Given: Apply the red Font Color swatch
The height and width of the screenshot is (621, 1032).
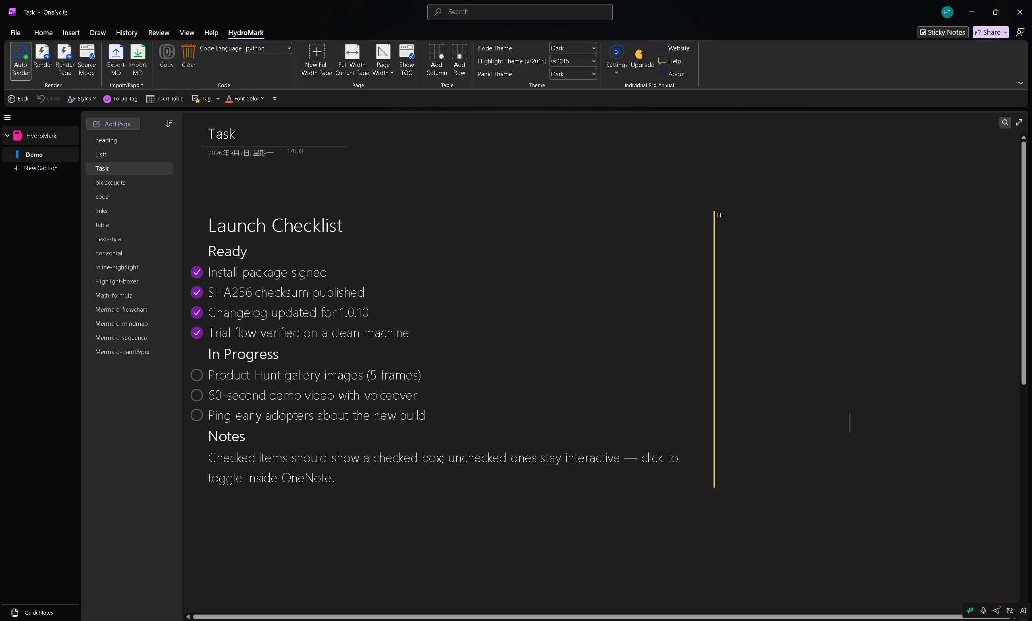Looking at the screenshot, I should click(229, 99).
